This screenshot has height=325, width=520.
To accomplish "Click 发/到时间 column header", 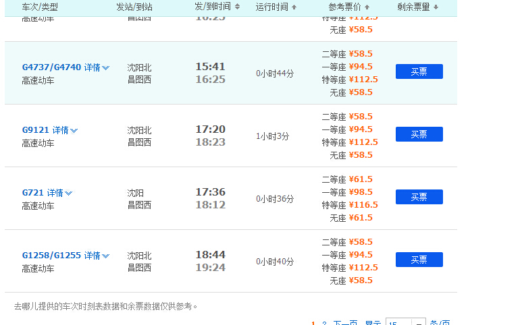I will point(213,7).
